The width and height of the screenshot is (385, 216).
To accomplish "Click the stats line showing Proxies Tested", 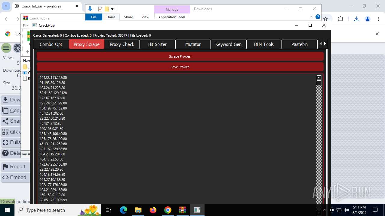I will tap(92, 35).
